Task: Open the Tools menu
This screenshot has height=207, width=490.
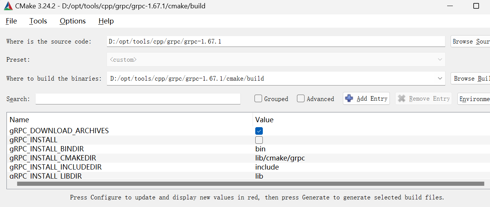Action: [x=38, y=21]
